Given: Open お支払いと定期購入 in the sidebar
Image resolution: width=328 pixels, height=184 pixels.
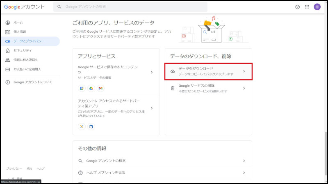Looking at the screenshot, I should (x=27, y=69).
